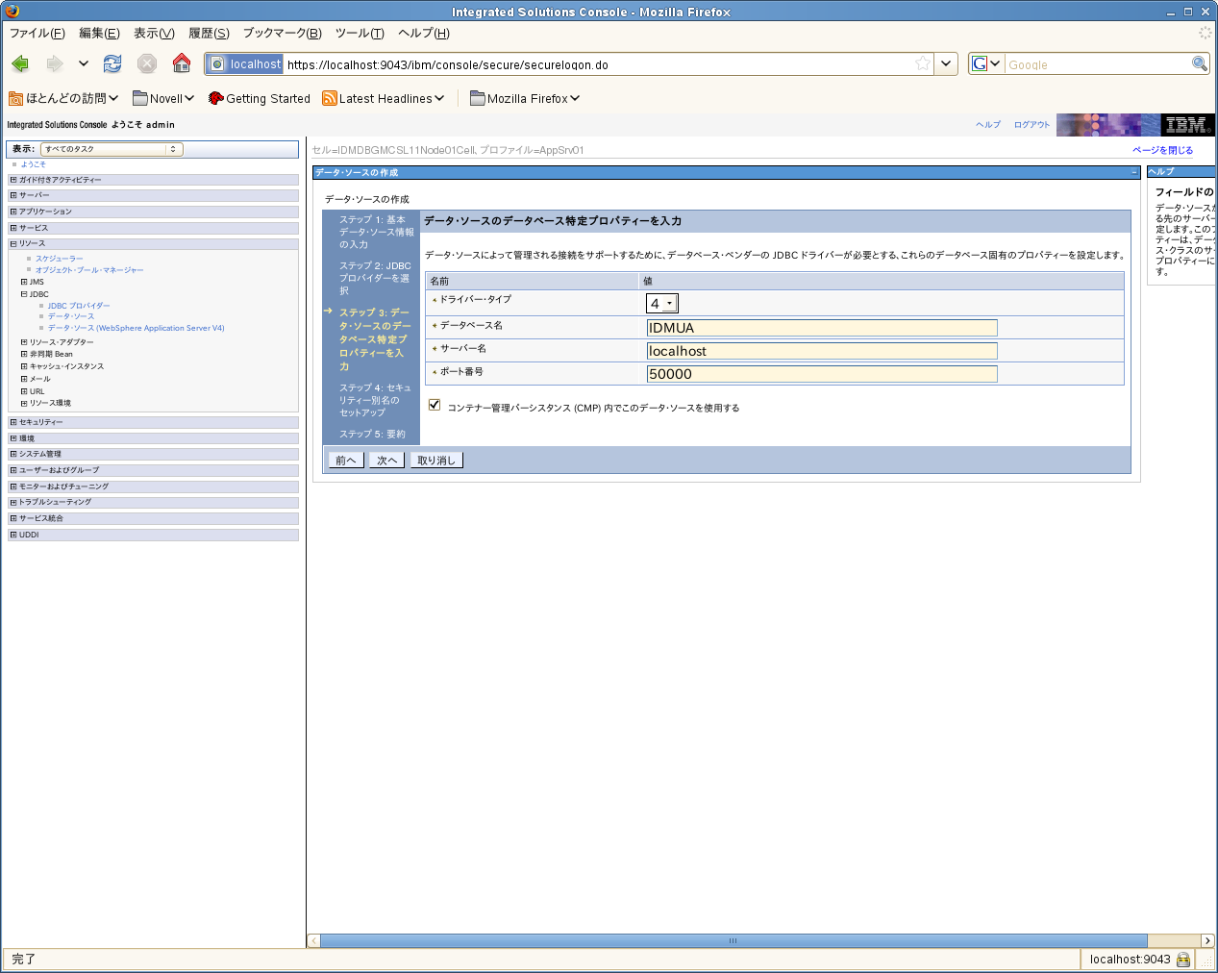
Task: Click the horizontal scrollbar at page bottom
Action: (733, 940)
